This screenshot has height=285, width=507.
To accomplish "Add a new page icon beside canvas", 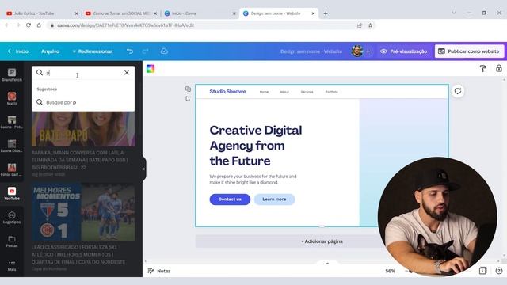I will (188, 98).
